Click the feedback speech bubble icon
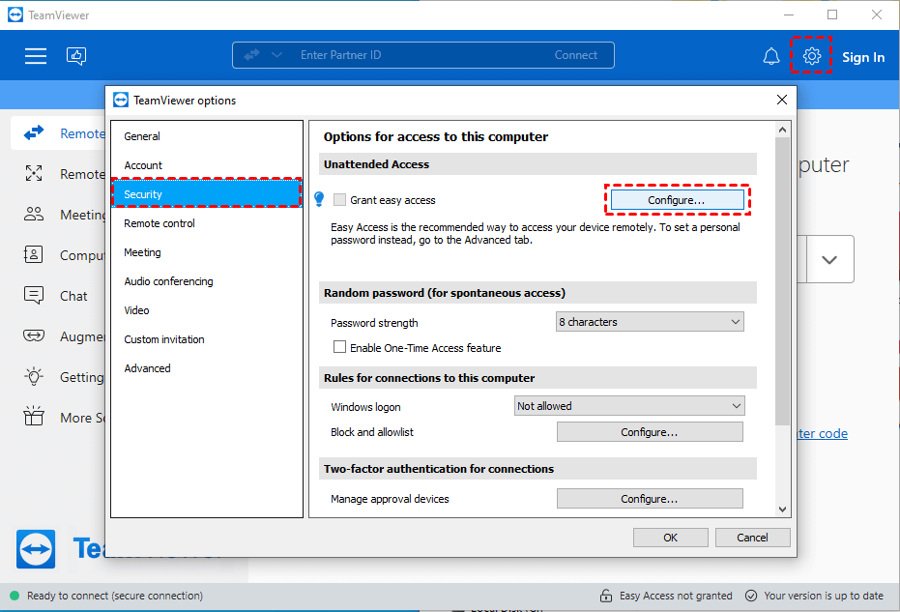This screenshot has width=900, height=612. (x=76, y=56)
